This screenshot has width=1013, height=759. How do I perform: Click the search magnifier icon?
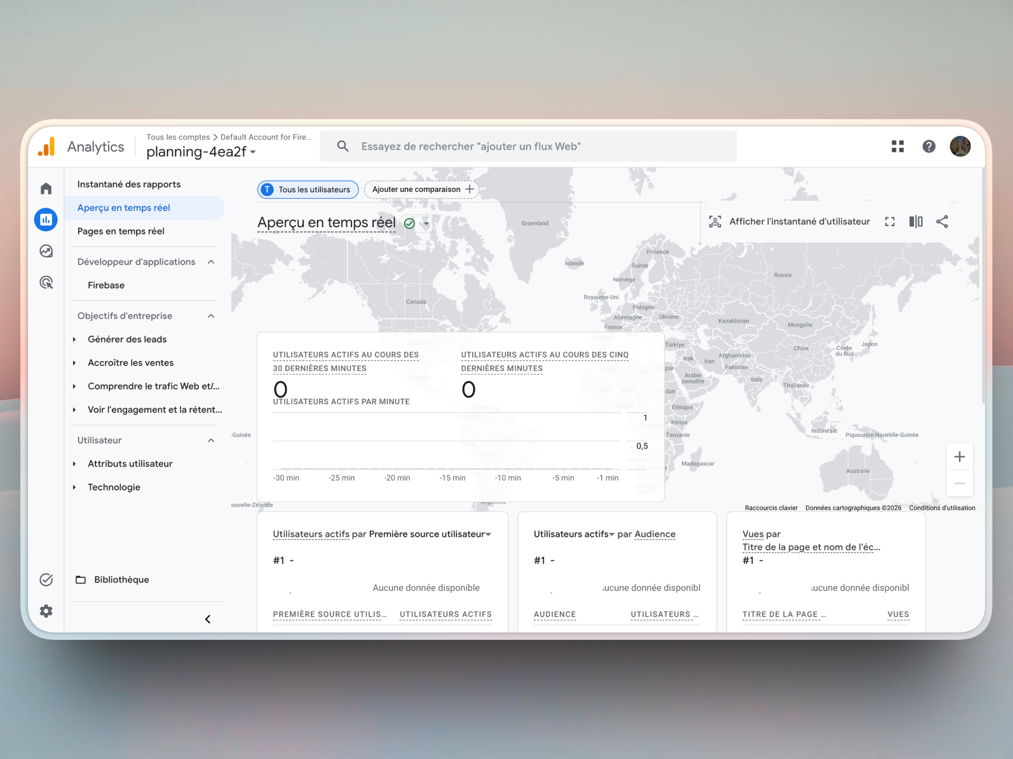[x=343, y=146]
